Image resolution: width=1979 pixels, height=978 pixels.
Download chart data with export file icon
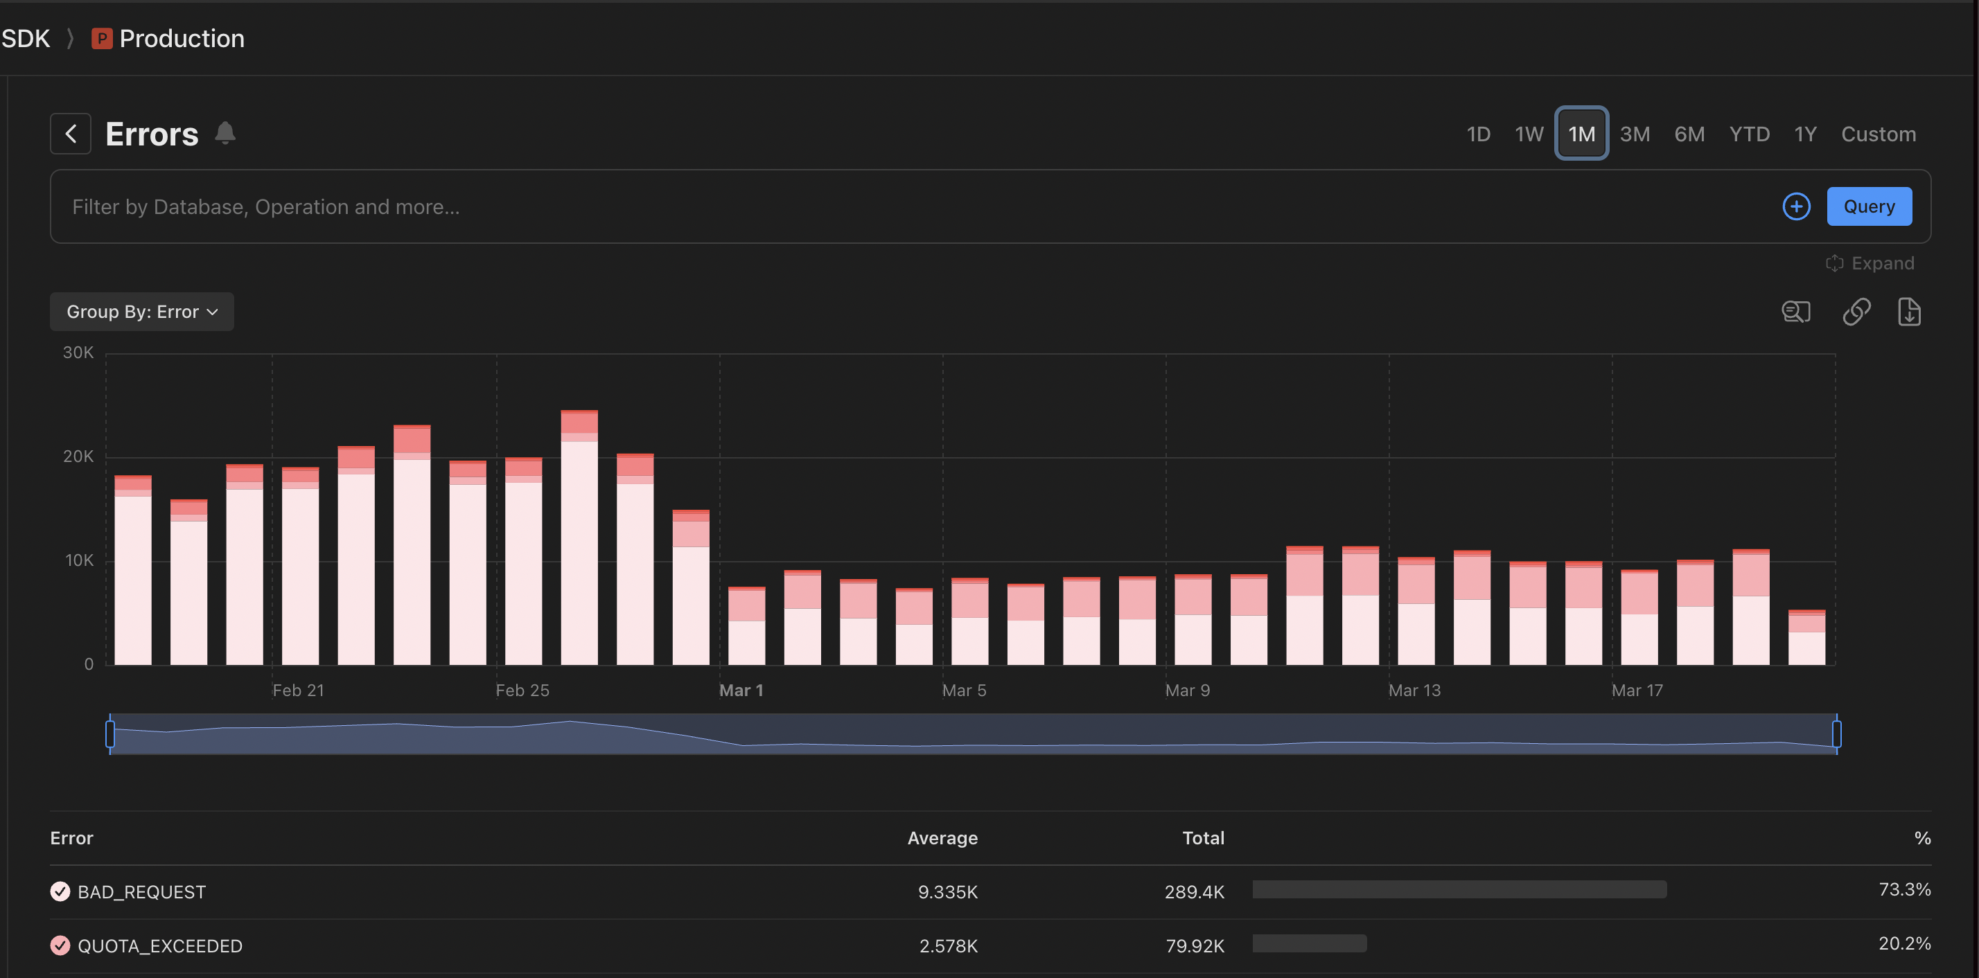click(1909, 312)
